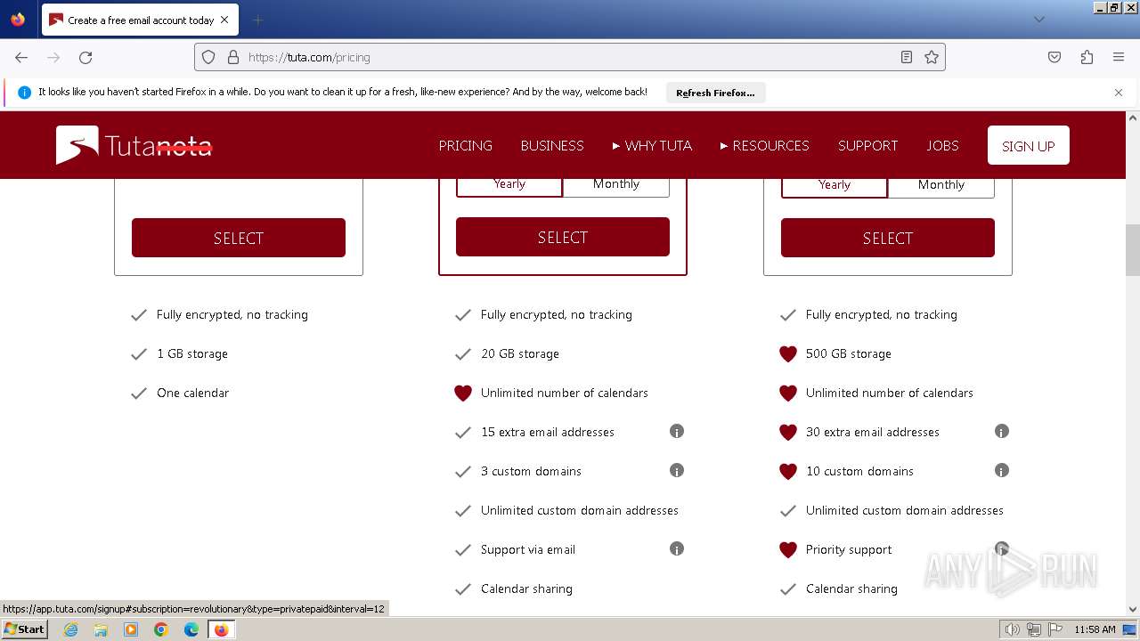Open the list all tabs chevron

(x=1038, y=20)
